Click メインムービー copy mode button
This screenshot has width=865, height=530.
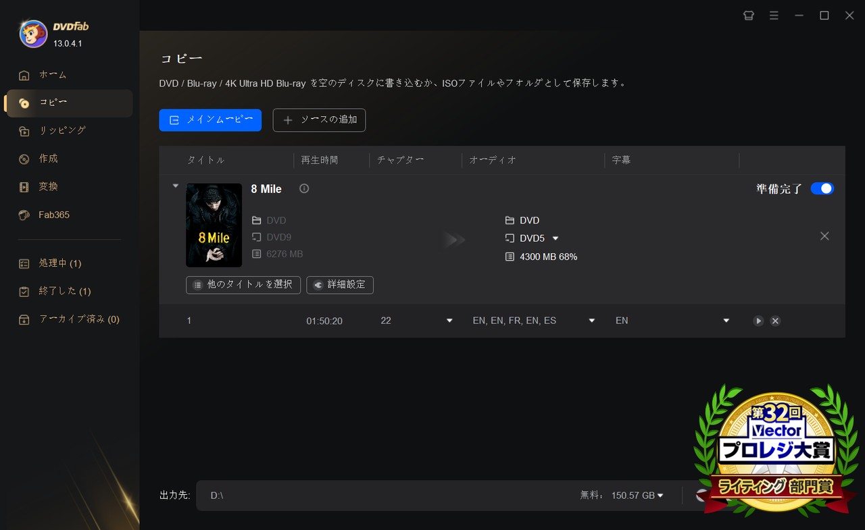pyautogui.click(x=210, y=120)
